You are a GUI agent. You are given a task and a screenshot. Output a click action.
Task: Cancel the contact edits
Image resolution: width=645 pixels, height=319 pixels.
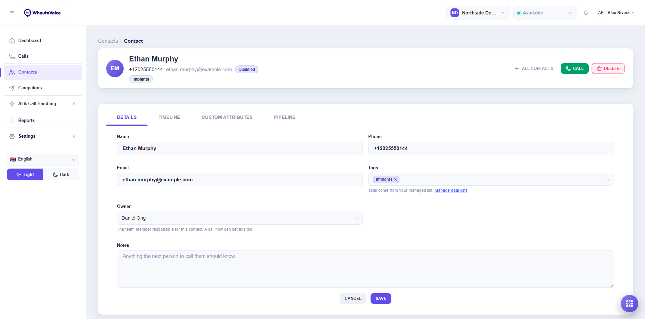point(353,299)
